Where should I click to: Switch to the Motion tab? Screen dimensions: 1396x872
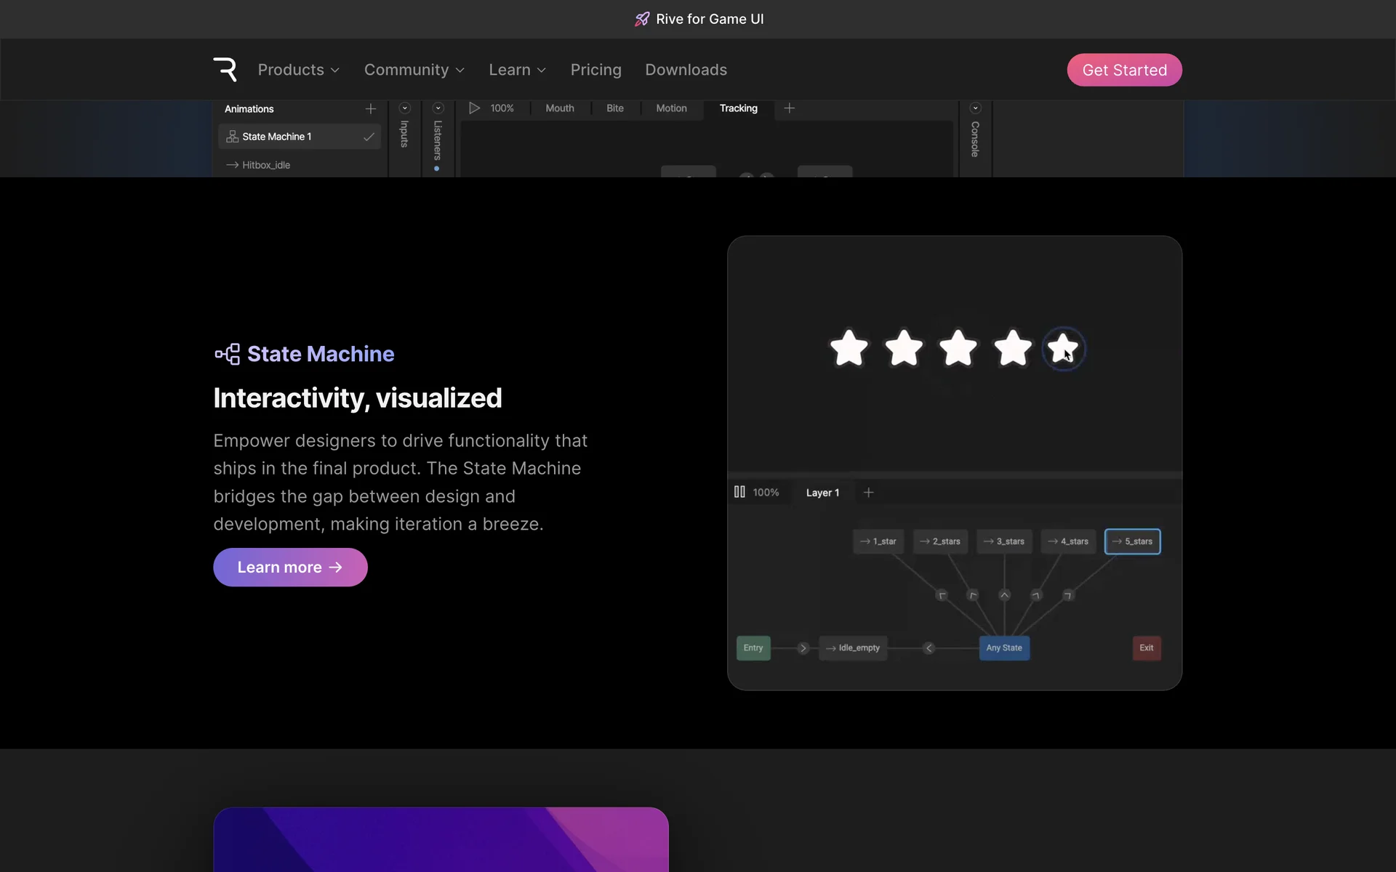pyautogui.click(x=671, y=108)
